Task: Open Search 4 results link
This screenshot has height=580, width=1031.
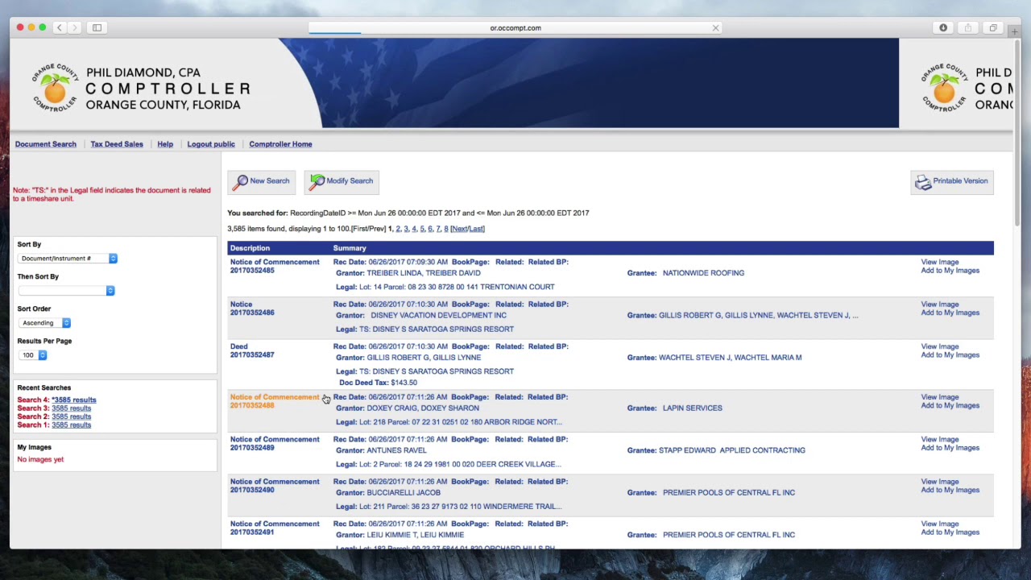Action: tap(74, 400)
